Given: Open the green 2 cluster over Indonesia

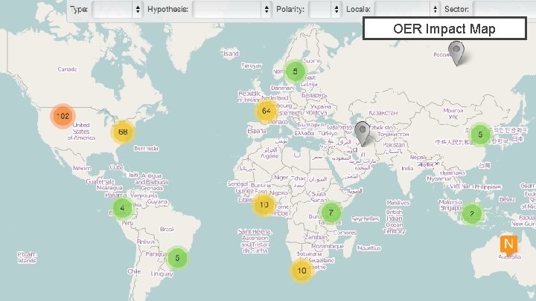Looking at the screenshot, I should tap(472, 213).
